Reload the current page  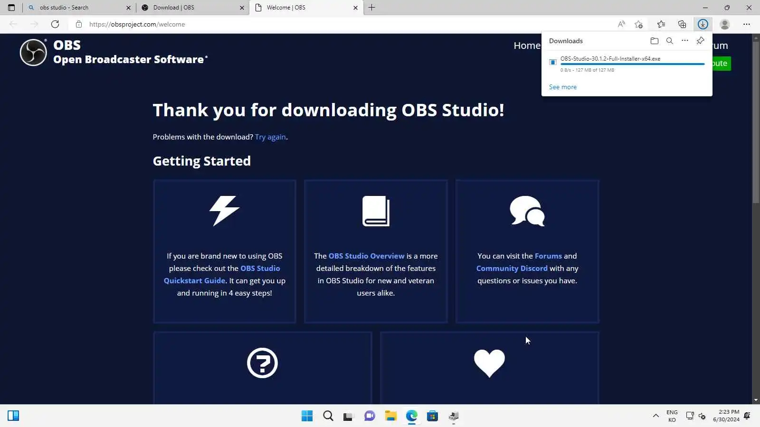55,24
